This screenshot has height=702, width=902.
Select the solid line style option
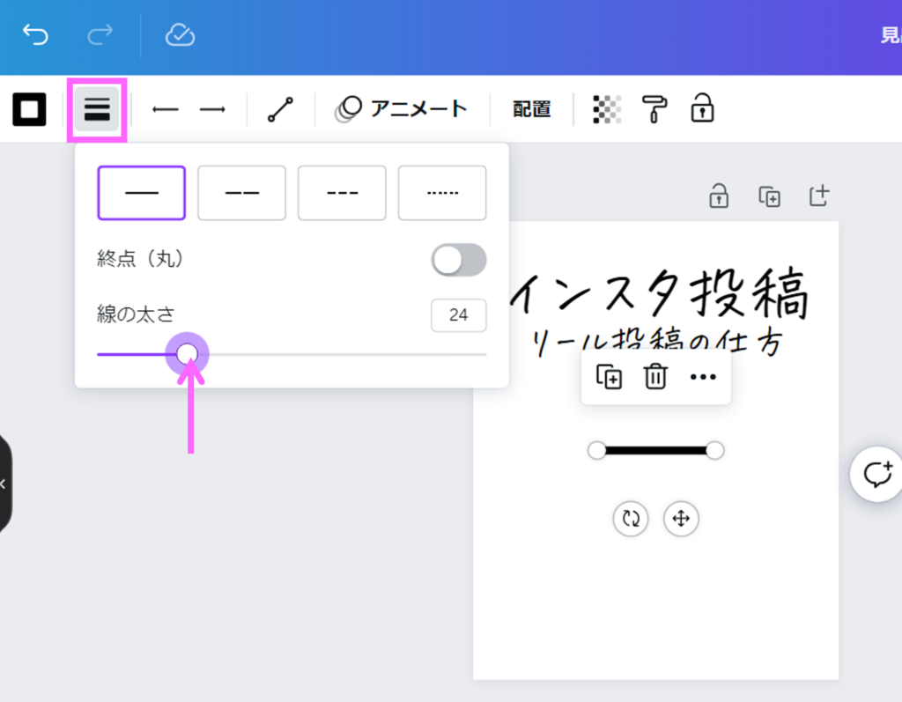pyautogui.click(x=141, y=193)
